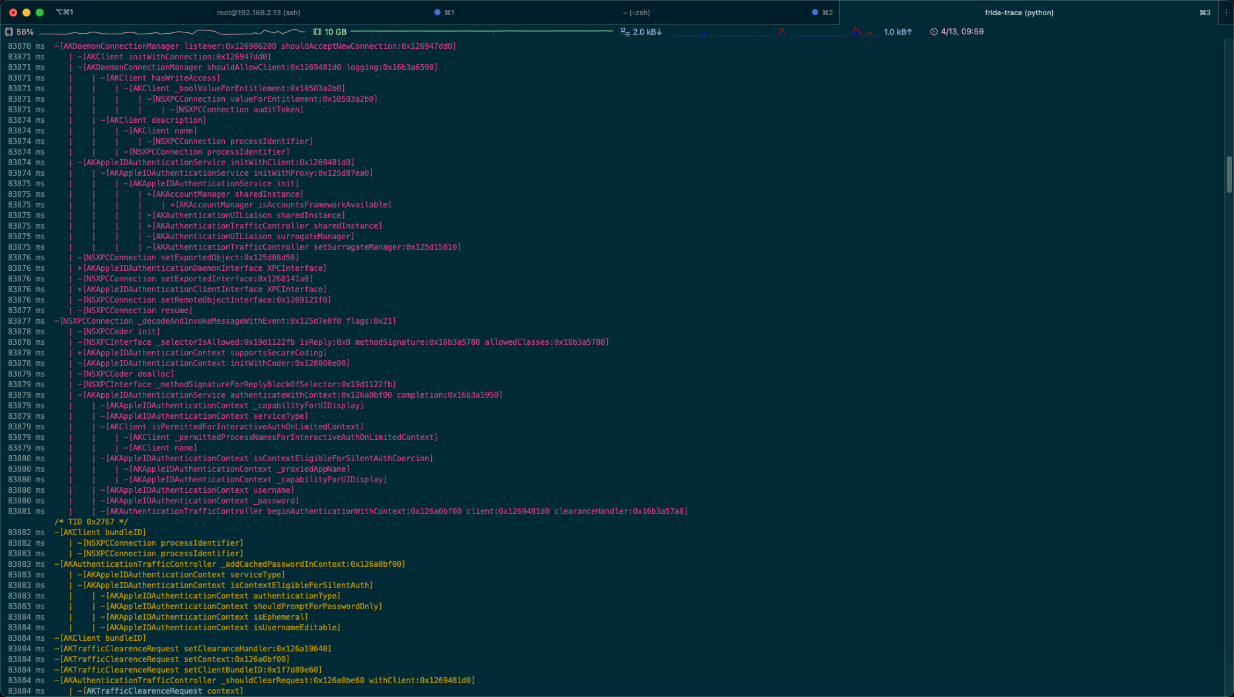Click the '83870 ms' timestamp
Screen dimensions: 1234x697
(26, 46)
